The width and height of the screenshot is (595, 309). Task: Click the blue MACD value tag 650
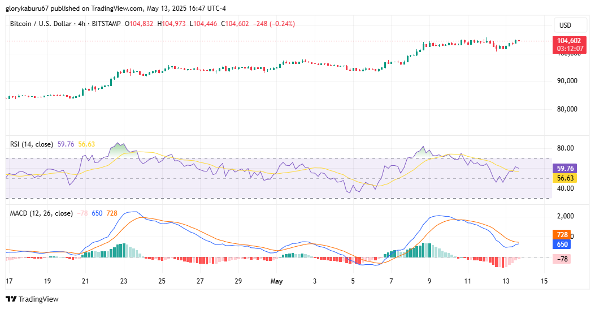(562, 244)
